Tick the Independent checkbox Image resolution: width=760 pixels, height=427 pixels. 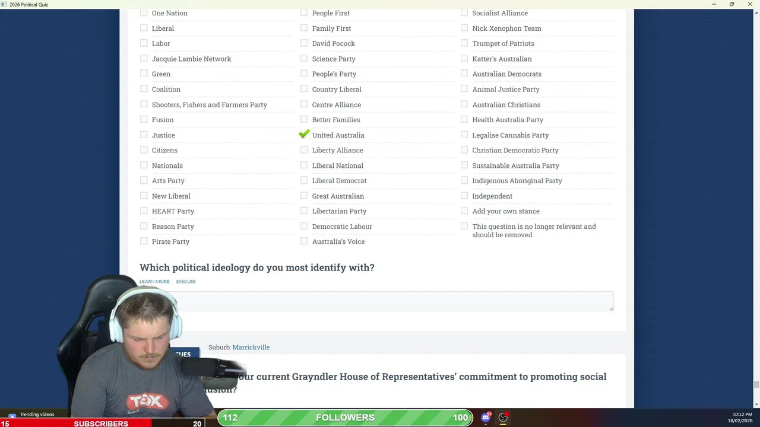pyautogui.click(x=464, y=196)
